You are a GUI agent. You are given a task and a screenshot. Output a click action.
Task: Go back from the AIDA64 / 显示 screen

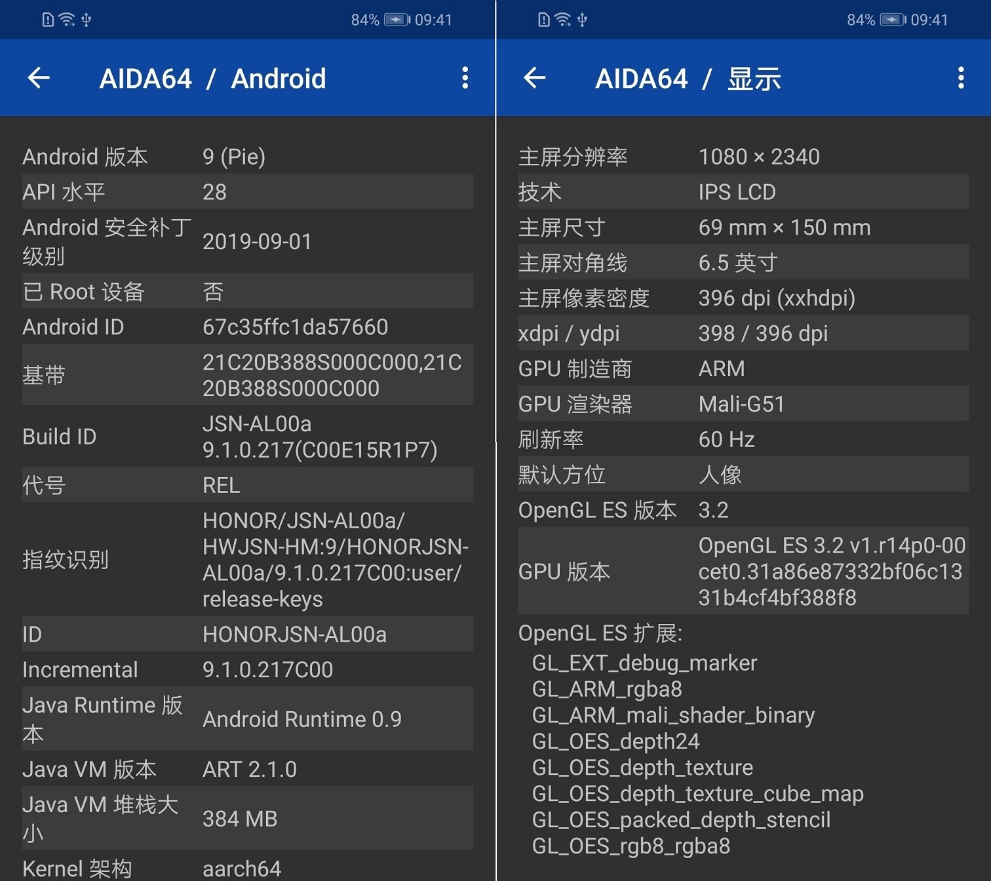(x=535, y=78)
